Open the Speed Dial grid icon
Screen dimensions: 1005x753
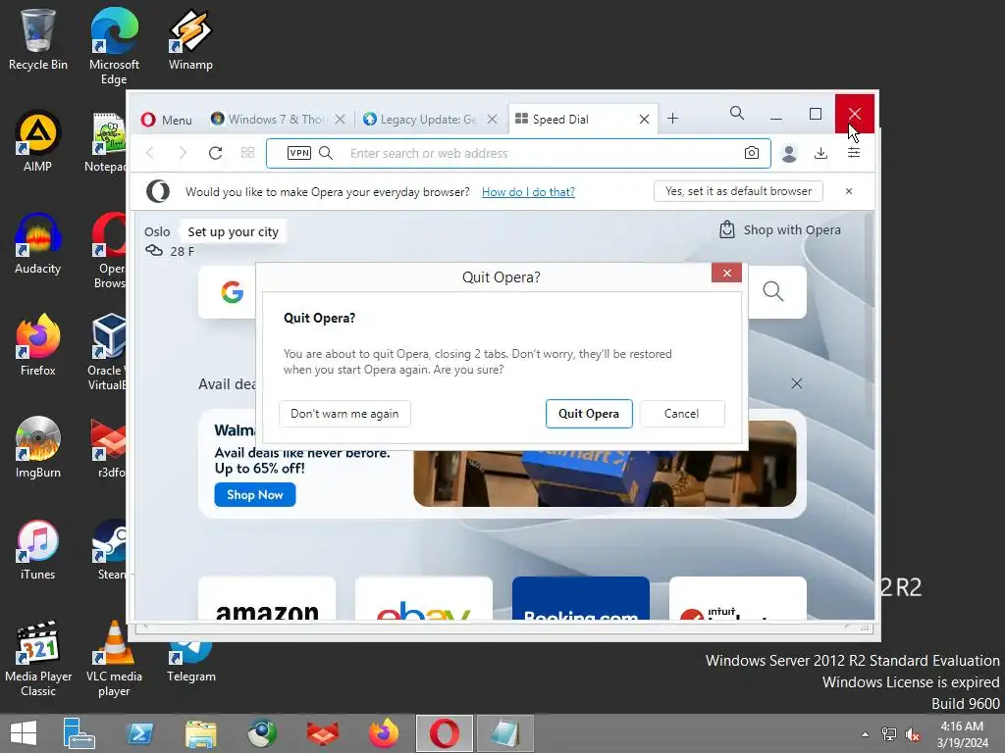click(247, 153)
